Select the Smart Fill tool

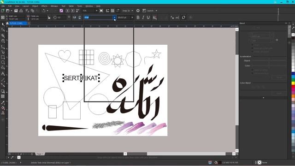coord(3,113)
